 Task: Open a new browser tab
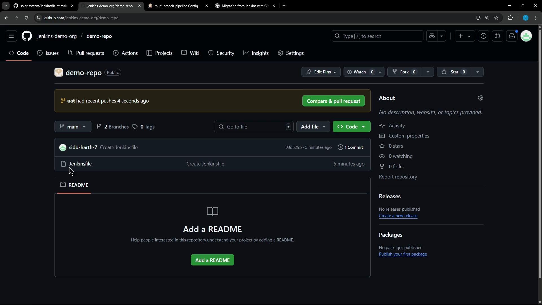284,6
